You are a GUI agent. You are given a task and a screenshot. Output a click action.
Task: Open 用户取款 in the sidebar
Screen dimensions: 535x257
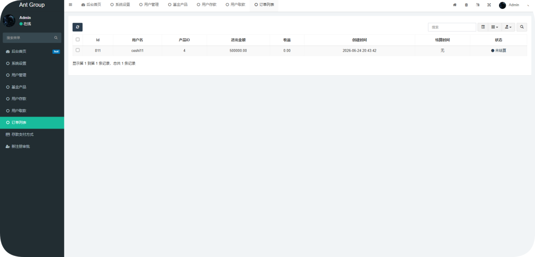coord(32,111)
